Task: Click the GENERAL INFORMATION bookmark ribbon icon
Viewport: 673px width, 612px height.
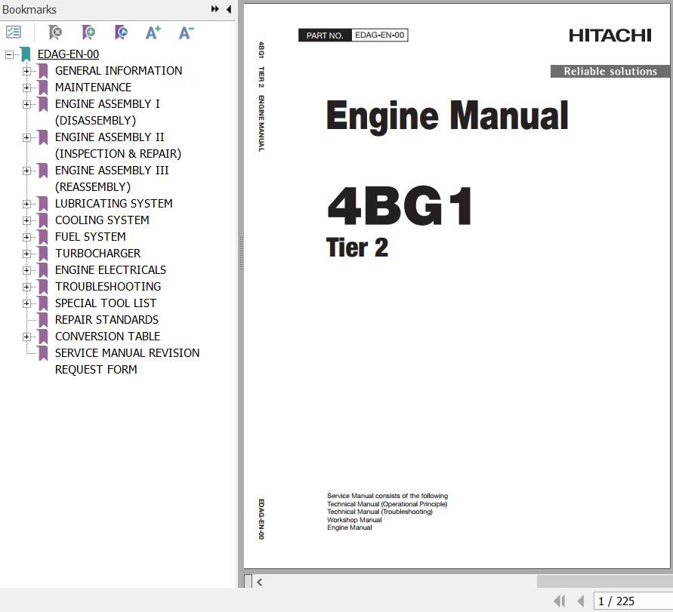Action: click(43, 71)
